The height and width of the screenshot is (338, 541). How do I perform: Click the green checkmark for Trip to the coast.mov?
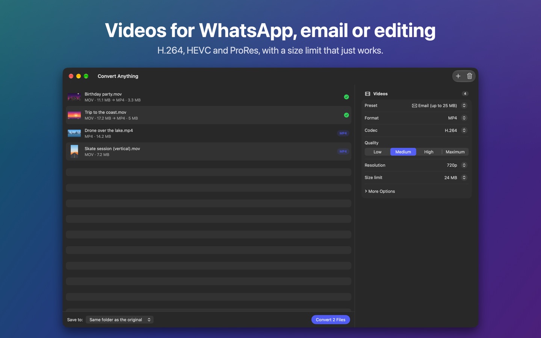pos(346,115)
